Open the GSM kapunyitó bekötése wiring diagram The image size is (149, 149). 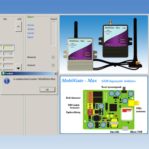[x=104, y=105]
